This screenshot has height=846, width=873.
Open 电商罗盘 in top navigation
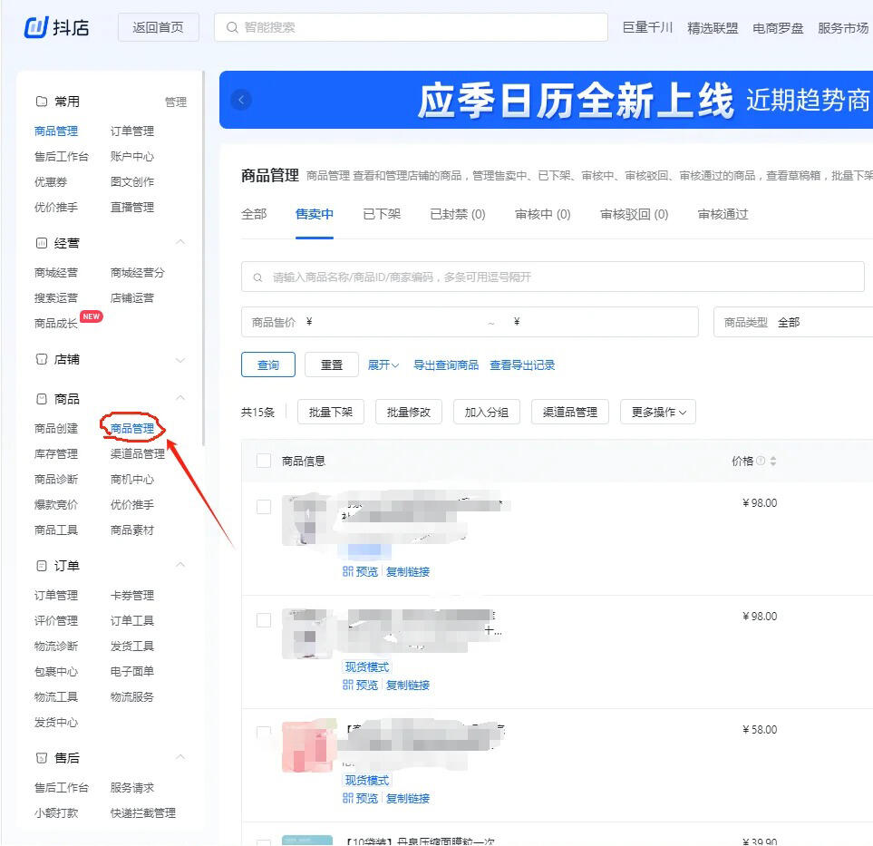pyautogui.click(x=778, y=28)
